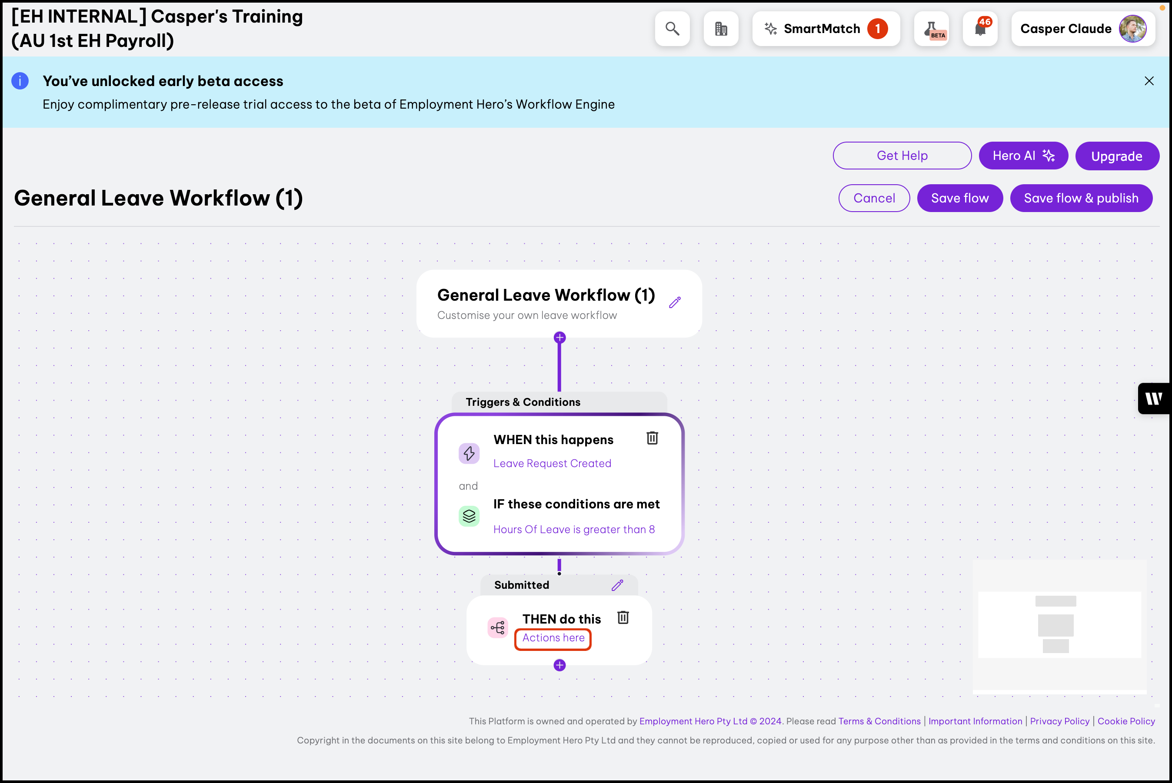Add step below THEN do this

(559, 665)
